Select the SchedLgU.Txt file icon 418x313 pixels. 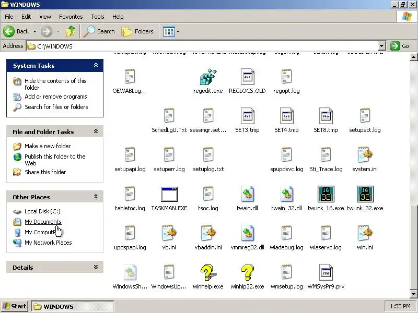coord(169,116)
